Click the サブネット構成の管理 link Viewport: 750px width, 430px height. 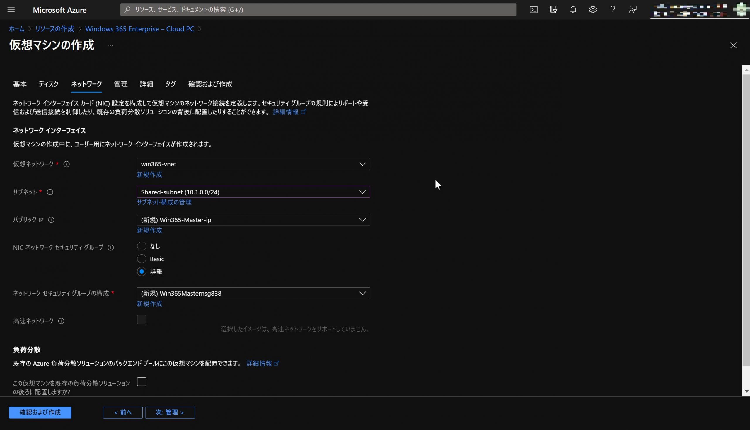pyautogui.click(x=164, y=202)
